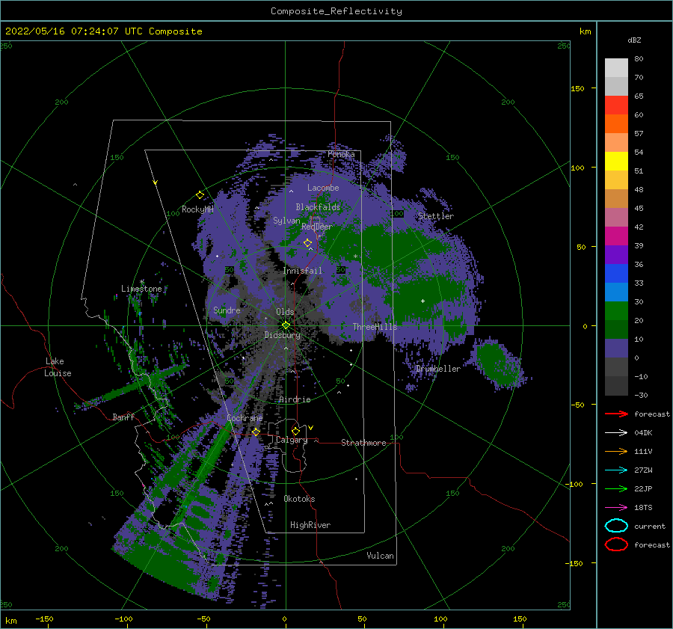The width and height of the screenshot is (673, 629).
Task: Click the Cochrane label
Action: (x=245, y=418)
